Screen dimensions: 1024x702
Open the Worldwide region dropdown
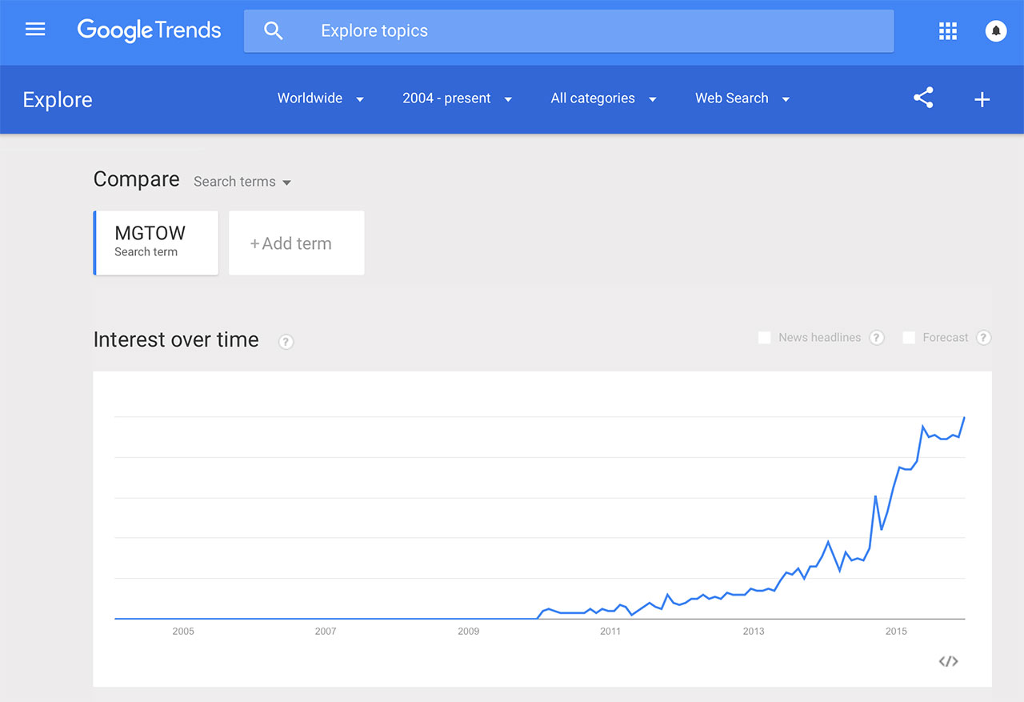click(x=321, y=98)
